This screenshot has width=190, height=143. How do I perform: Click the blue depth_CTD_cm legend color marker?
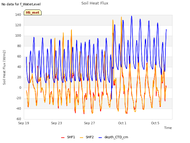pyautogui.click(x=100, y=138)
